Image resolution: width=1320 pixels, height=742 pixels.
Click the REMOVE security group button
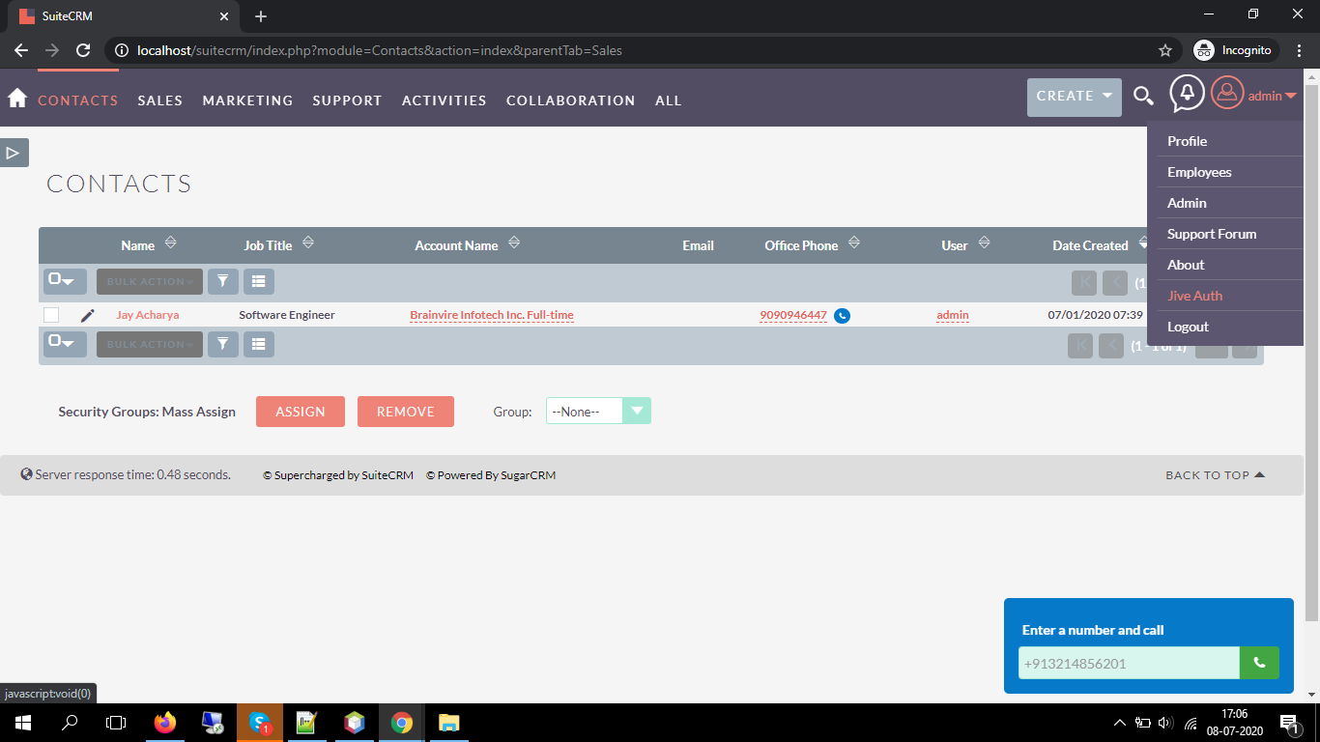(406, 412)
